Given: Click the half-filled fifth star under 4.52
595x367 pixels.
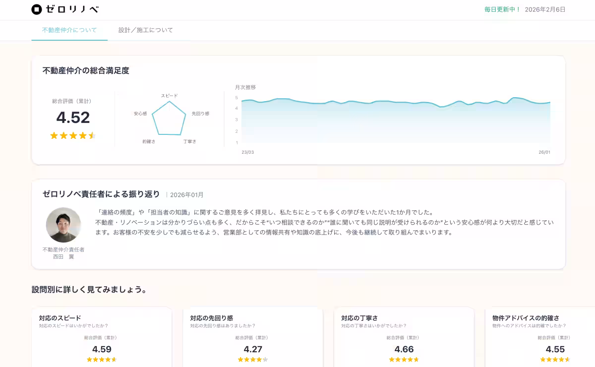Looking at the screenshot, I should (92, 135).
